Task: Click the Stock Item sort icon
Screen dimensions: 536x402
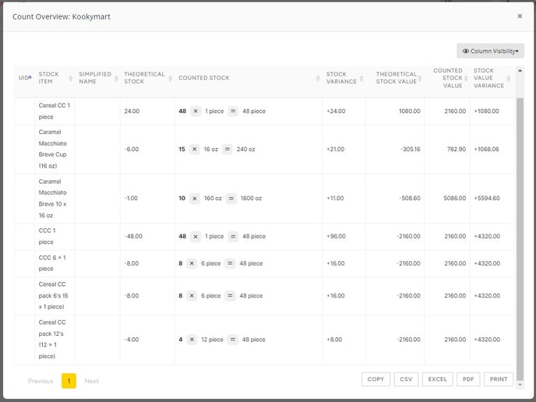Action: (71, 78)
